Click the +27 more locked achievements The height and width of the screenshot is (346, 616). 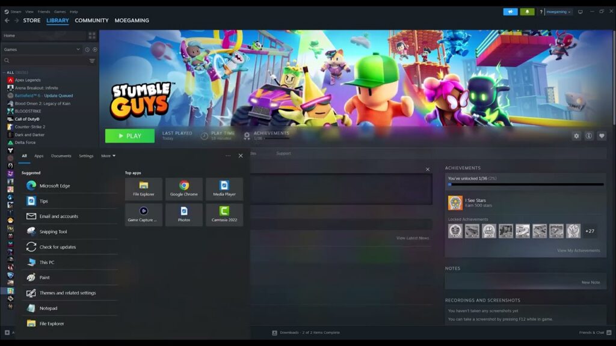click(x=590, y=231)
